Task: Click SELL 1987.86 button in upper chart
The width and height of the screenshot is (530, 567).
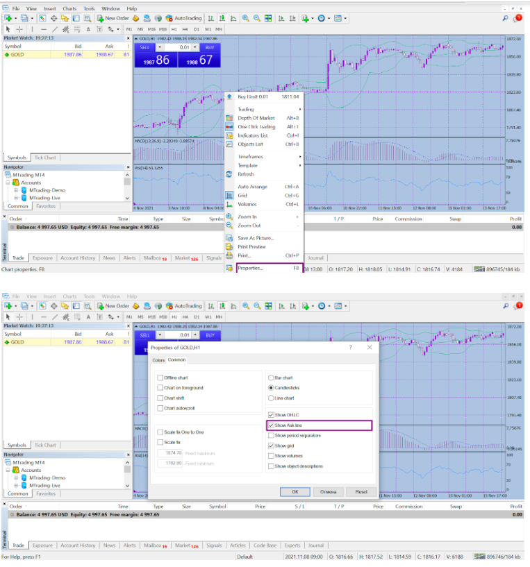Action: pyautogui.click(x=156, y=60)
